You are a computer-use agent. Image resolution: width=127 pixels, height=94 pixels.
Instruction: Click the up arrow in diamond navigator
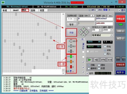click(x=84, y=29)
